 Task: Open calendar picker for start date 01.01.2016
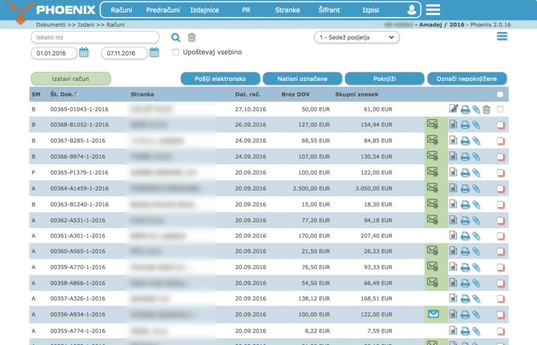point(84,53)
